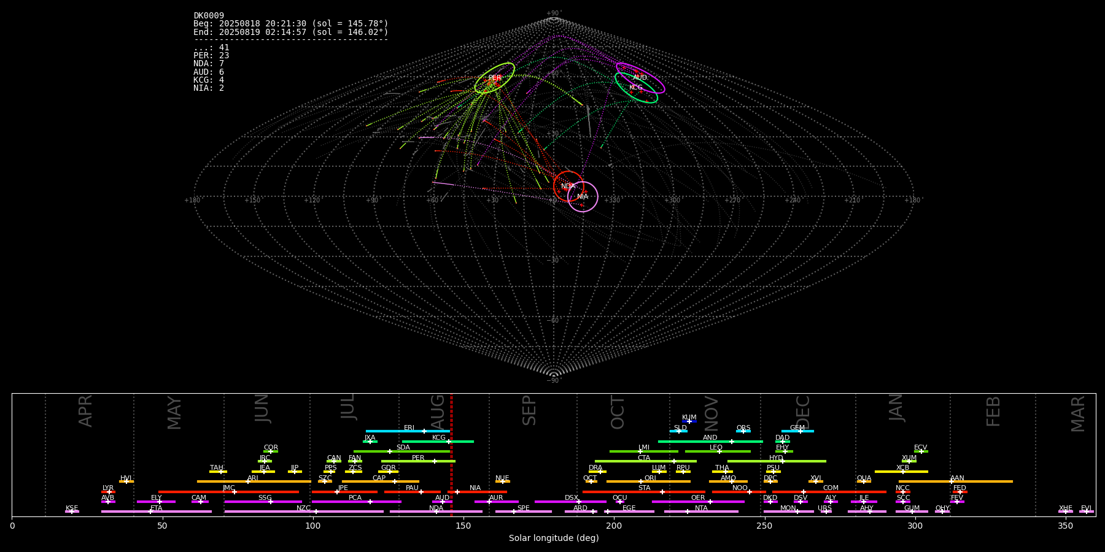Click the QUA shower bar

point(864,481)
